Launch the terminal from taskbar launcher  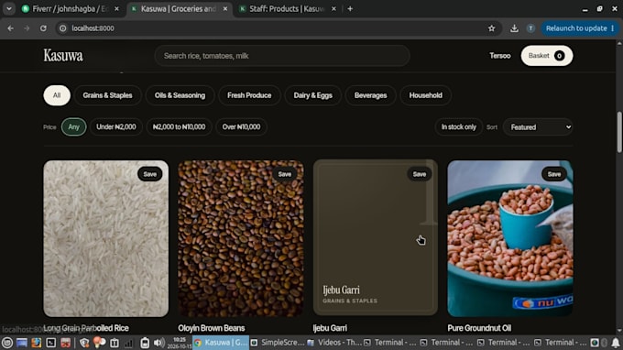(x=51, y=343)
